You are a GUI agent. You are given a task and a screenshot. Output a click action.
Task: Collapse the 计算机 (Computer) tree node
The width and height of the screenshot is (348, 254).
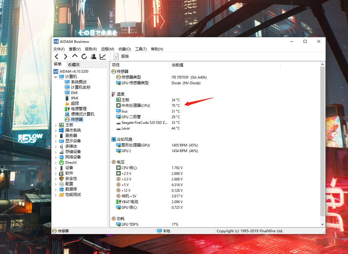point(56,77)
